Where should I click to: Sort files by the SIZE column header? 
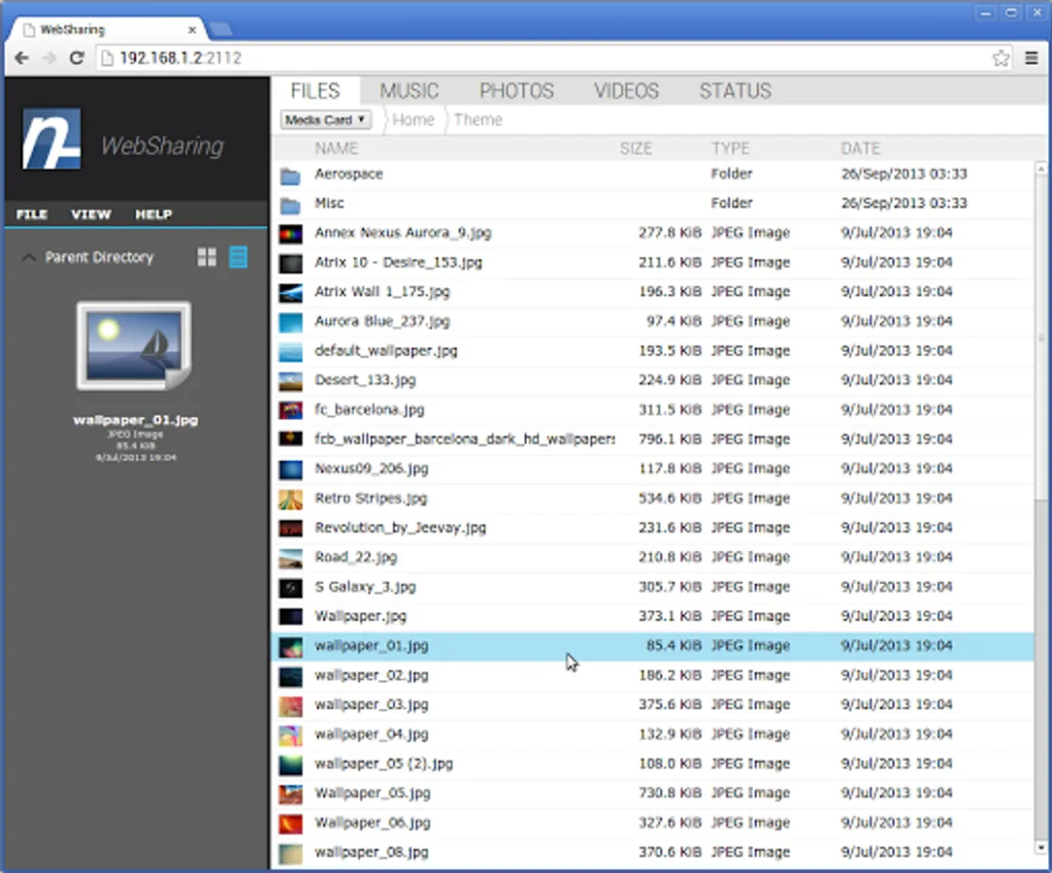pyautogui.click(x=636, y=148)
